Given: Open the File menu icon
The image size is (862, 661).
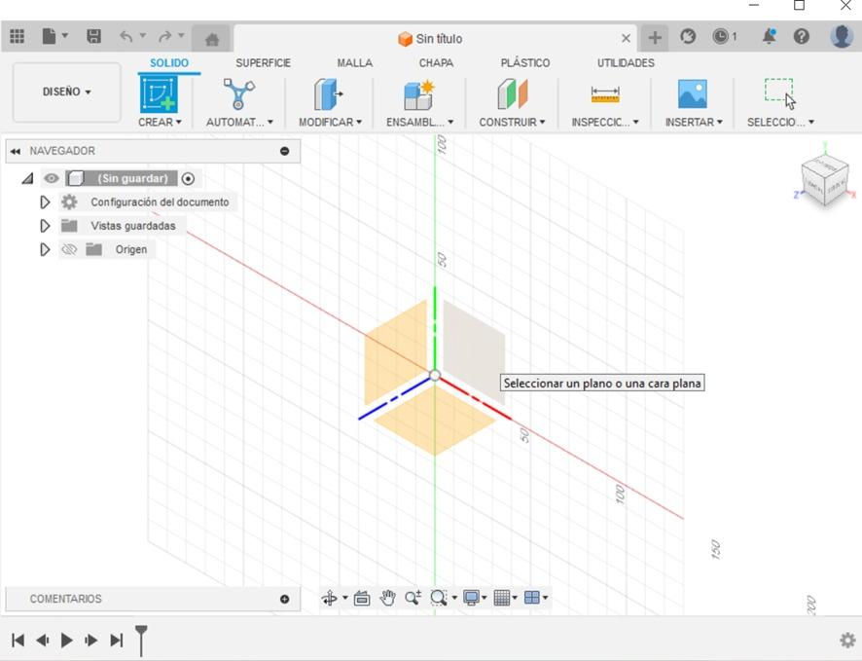Looking at the screenshot, I should 49,37.
